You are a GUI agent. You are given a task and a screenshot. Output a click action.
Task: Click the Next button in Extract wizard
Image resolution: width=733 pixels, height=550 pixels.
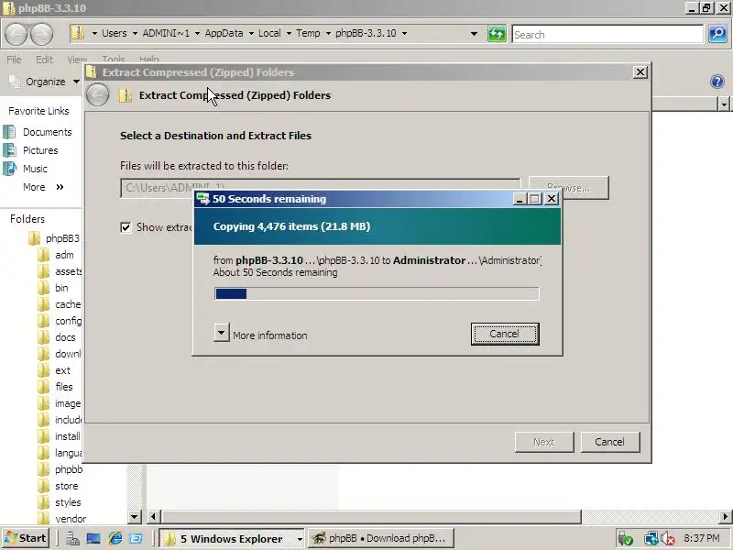click(x=544, y=442)
